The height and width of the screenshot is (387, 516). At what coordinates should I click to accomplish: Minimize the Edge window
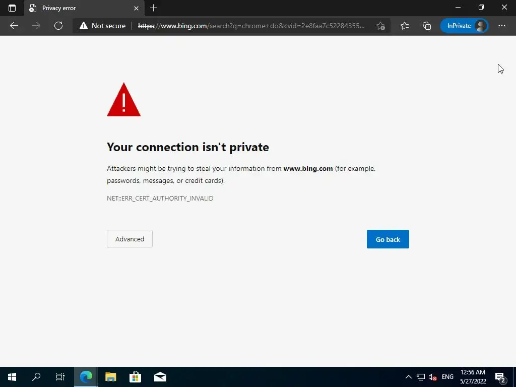coord(458,7)
